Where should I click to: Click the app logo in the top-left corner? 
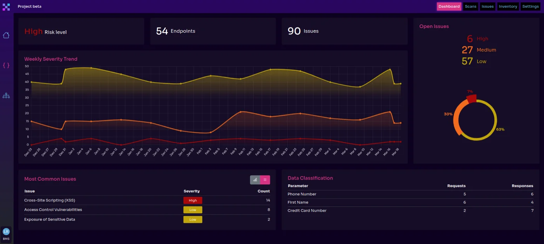tap(6, 6)
